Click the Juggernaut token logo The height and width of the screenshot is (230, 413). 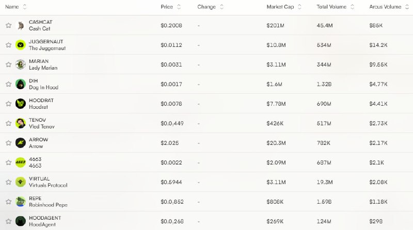[x=21, y=45]
